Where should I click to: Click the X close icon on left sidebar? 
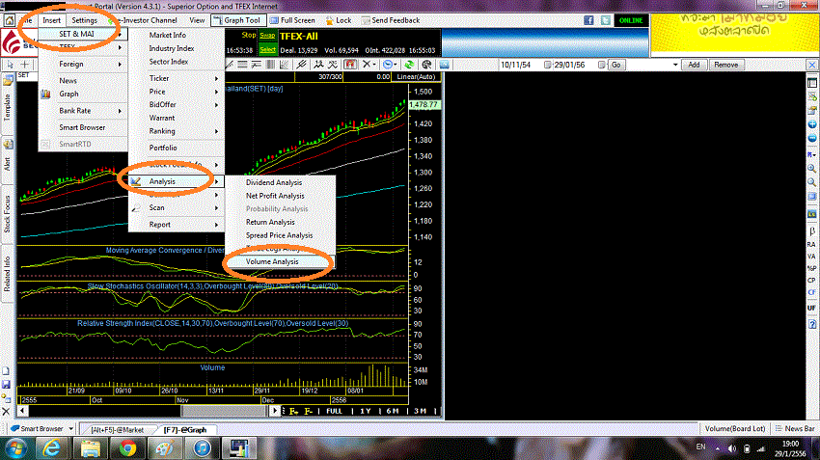click(7, 412)
